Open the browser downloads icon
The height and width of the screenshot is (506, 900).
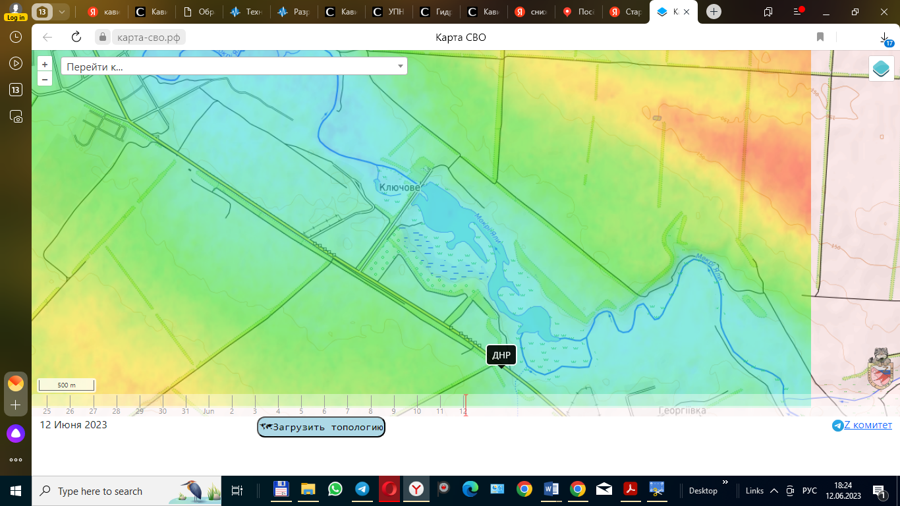click(885, 38)
